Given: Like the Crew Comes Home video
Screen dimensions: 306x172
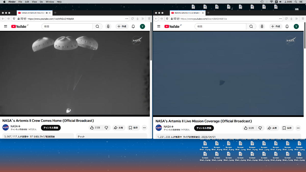Looking at the screenshot, I should tap(95, 128).
